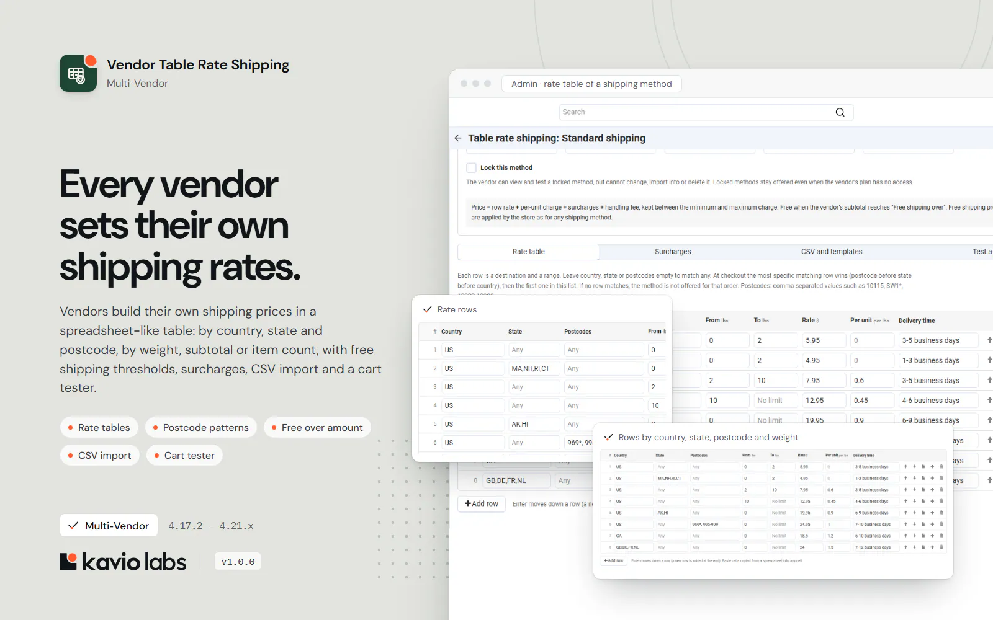The width and height of the screenshot is (993, 620).
Task: Move up the main table row with rate 7.95
Action: point(989,380)
